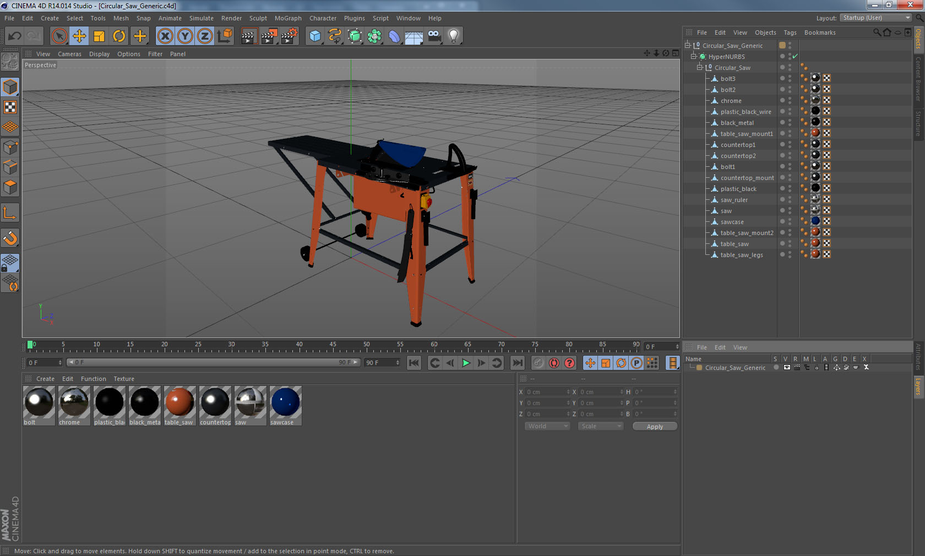Screen dimensions: 925x556
Task: Click the coordinate system toggle icon
Action: (225, 36)
